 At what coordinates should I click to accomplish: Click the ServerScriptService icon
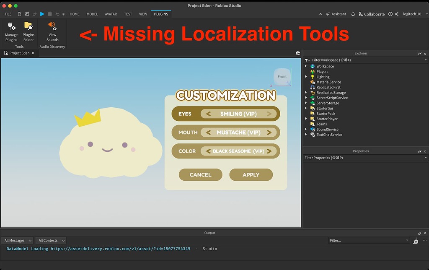click(313, 98)
